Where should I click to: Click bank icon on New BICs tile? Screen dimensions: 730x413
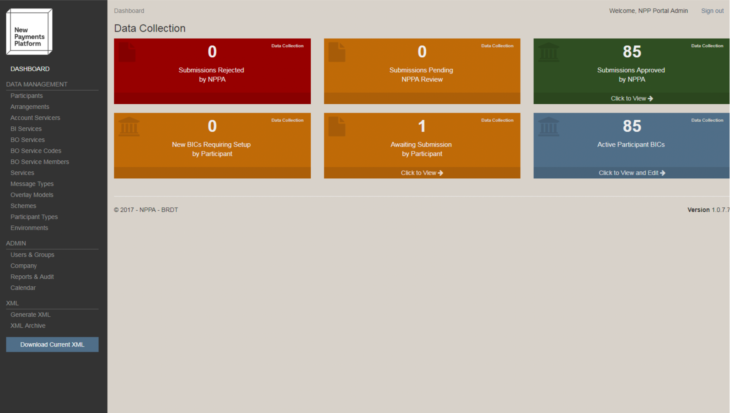[129, 127]
